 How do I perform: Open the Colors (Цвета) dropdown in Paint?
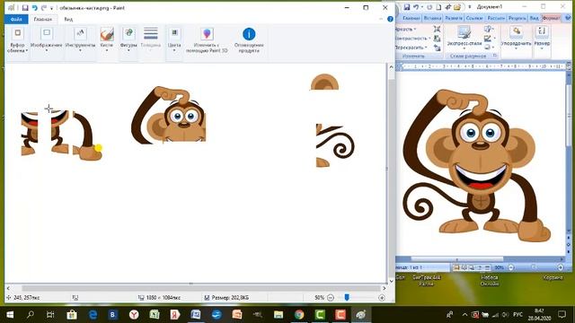174,39
